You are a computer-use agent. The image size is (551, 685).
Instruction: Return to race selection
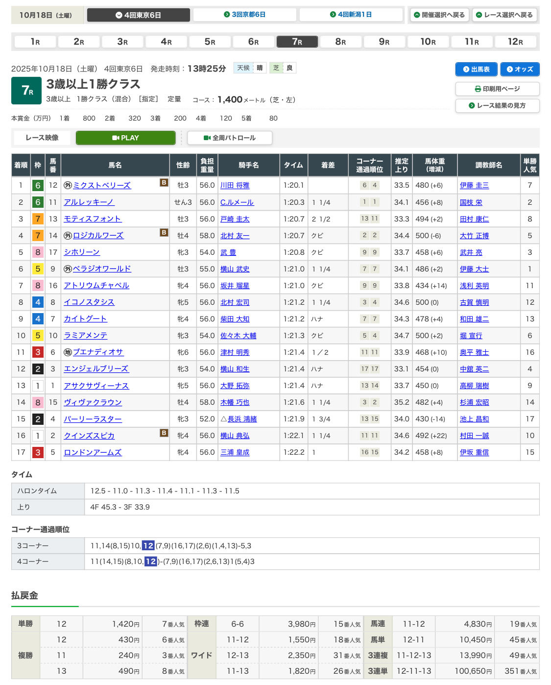[504, 15]
